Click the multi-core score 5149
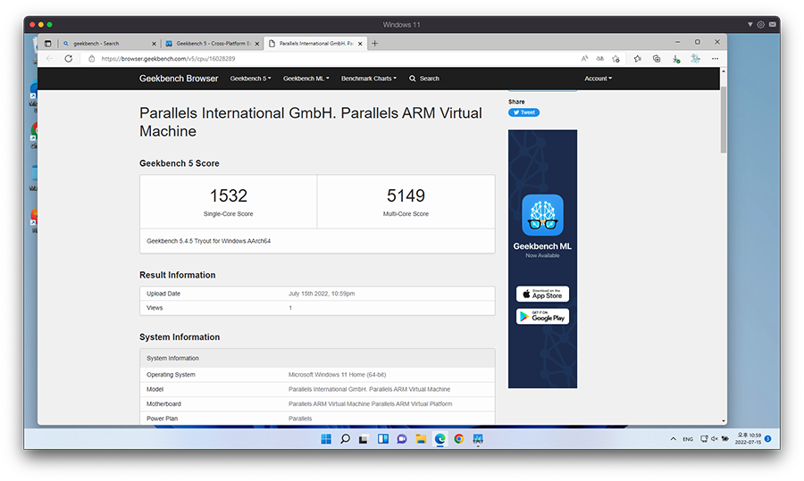 406,195
